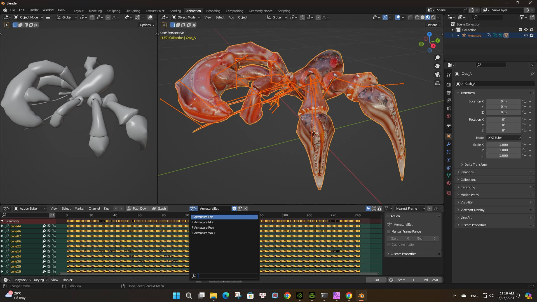Open Options in the main viewport
This screenshot has width=537, height=302.
(433, 25)
